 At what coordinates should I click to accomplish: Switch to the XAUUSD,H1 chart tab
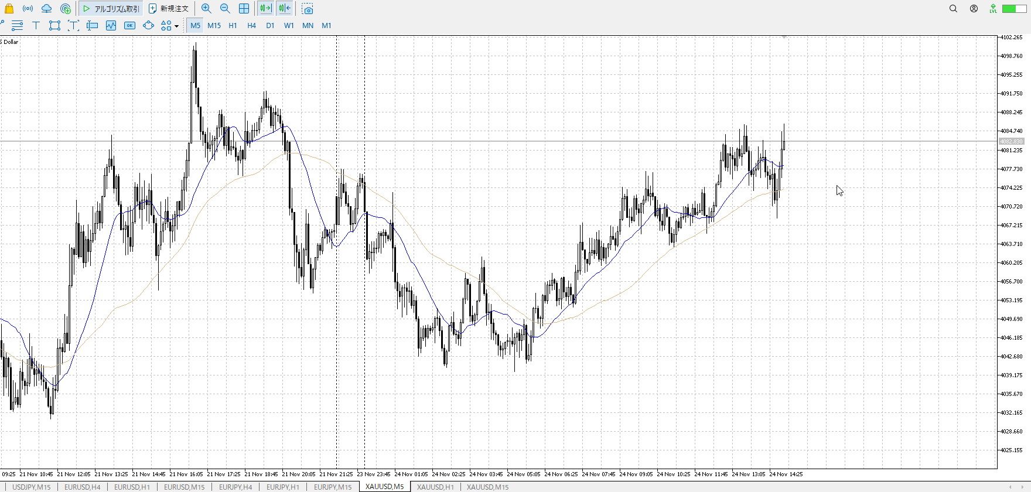(435, 487)
